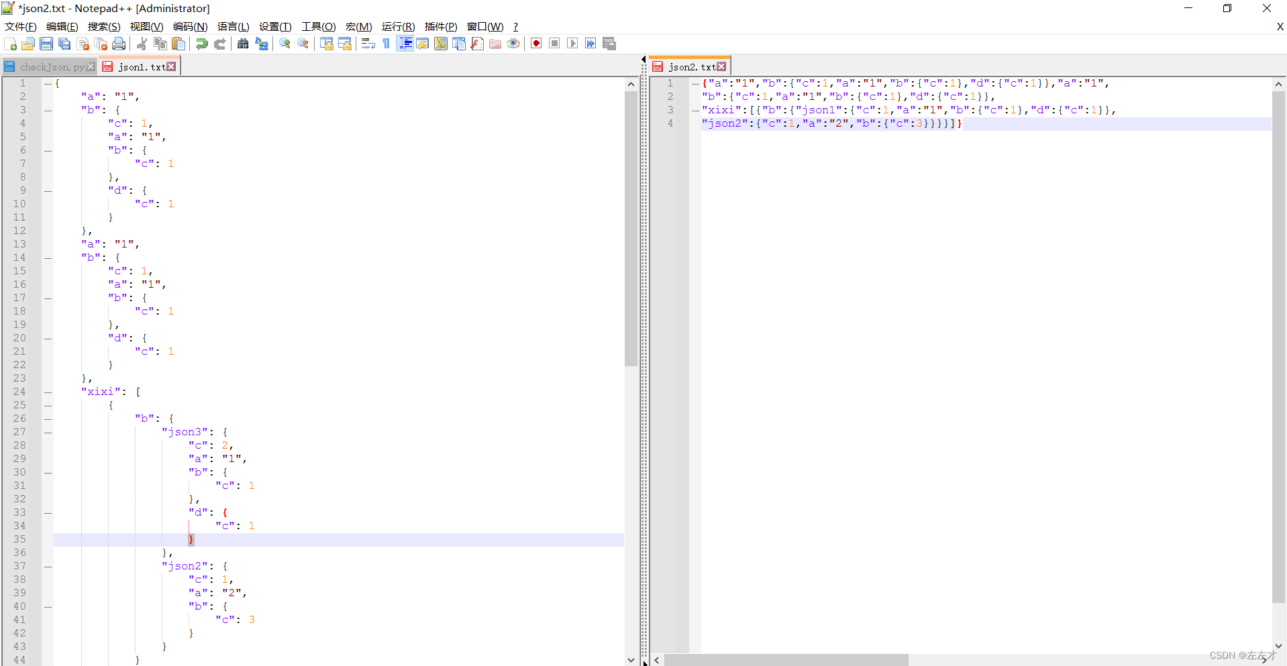Stop macro recording square button
1287x666 pixels.
pyautogui.click(x=554, y=44)
